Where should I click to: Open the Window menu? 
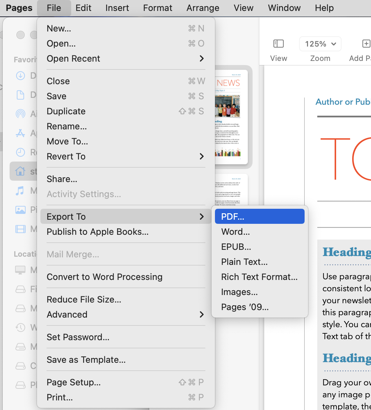[x=284, y=8]
